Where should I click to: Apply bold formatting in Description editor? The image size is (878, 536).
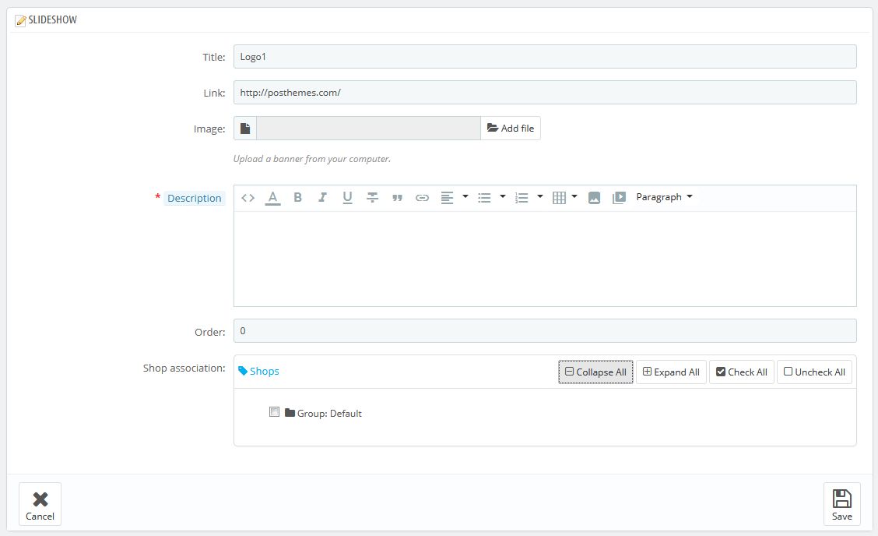297,198
